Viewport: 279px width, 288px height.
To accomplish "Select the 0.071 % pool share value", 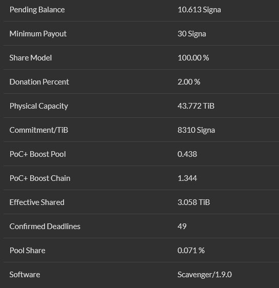I will (x=191, y=251).
